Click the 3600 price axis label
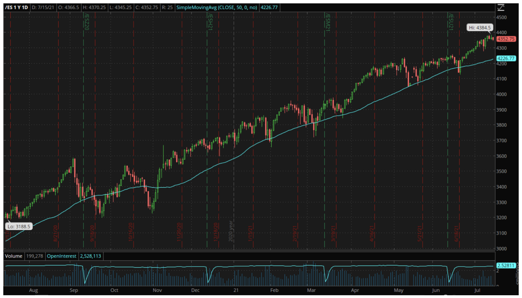The height and width of the screenshot is (298, 522). [501, 156]
